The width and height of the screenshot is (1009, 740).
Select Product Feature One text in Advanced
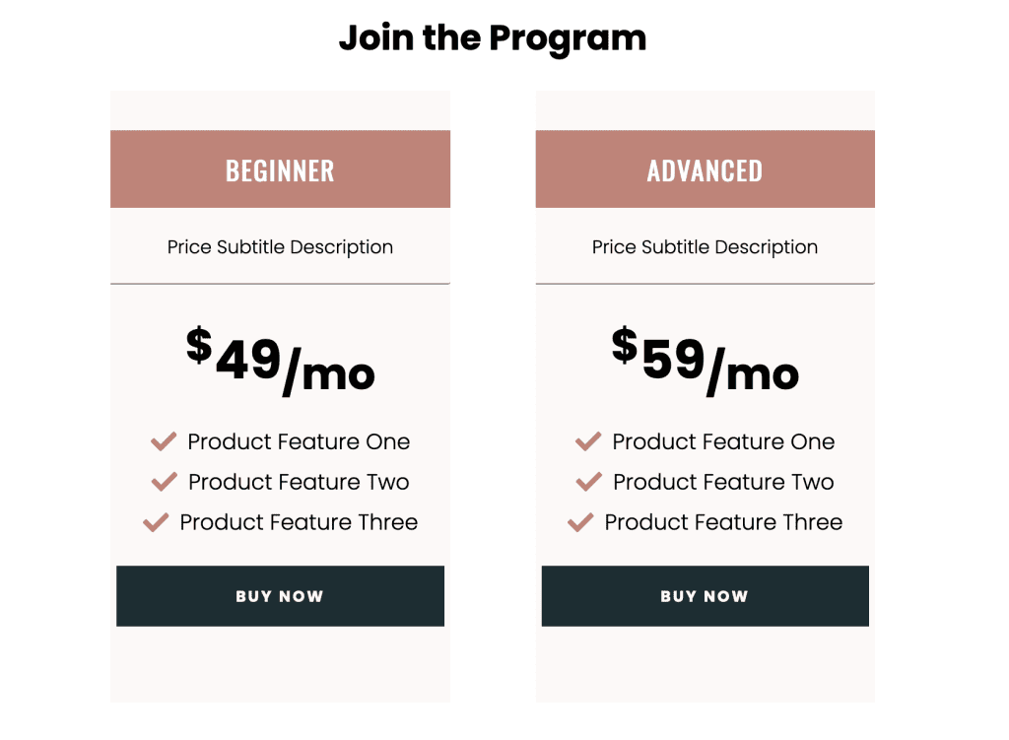click(723, 442)
